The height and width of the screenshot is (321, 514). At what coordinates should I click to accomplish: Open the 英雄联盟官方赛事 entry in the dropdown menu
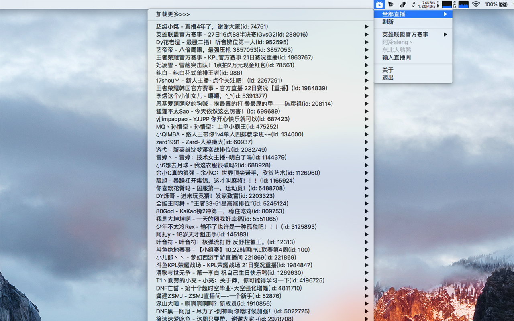(413, 35)
